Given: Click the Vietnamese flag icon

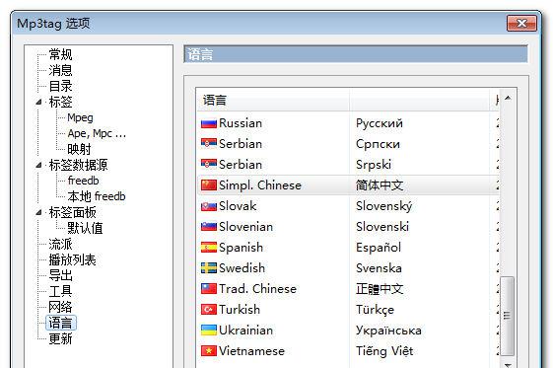Looking at the screenshot, I should (208, 350).
